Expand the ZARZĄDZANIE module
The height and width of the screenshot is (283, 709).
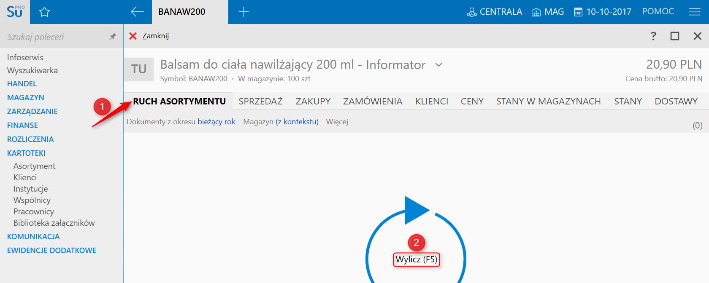[x=32, y=112]
